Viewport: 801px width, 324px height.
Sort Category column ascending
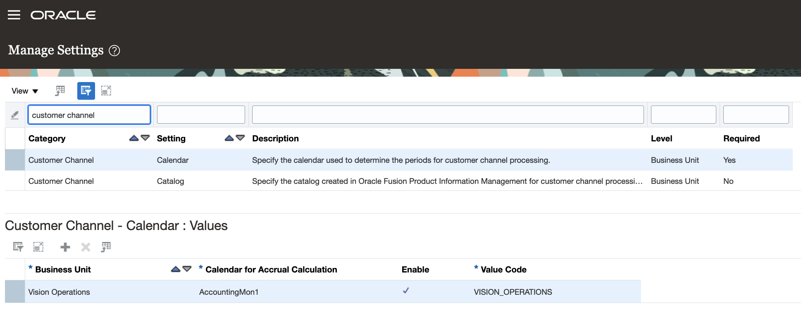tap(133, 138)
